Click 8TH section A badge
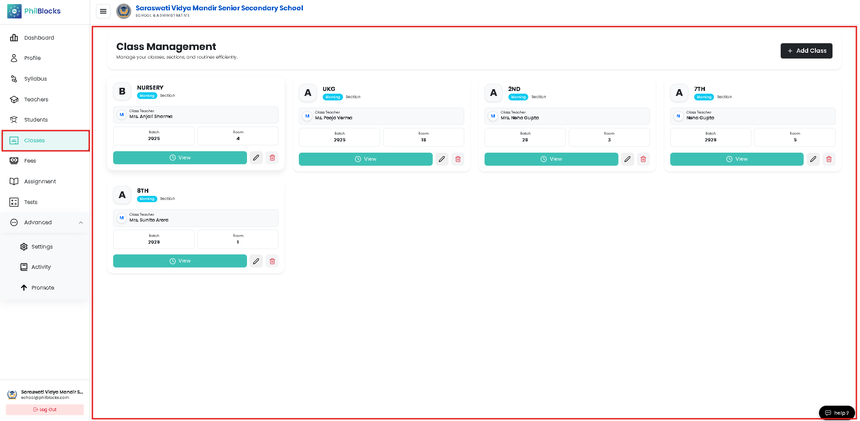 point(122,195)
